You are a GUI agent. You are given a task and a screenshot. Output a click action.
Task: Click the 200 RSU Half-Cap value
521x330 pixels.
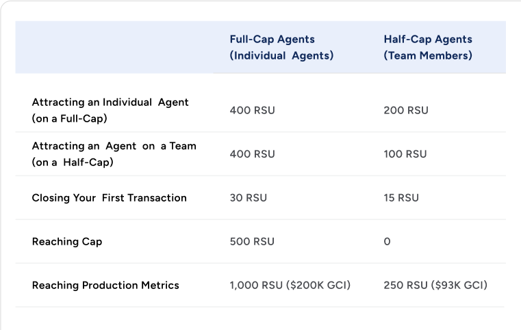click(x=405, y=111)
